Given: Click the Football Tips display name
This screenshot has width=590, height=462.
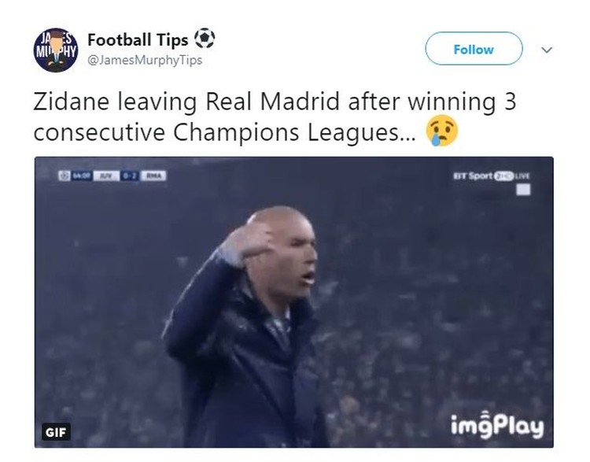Looking at the screenshot, I should coord(138,40).
